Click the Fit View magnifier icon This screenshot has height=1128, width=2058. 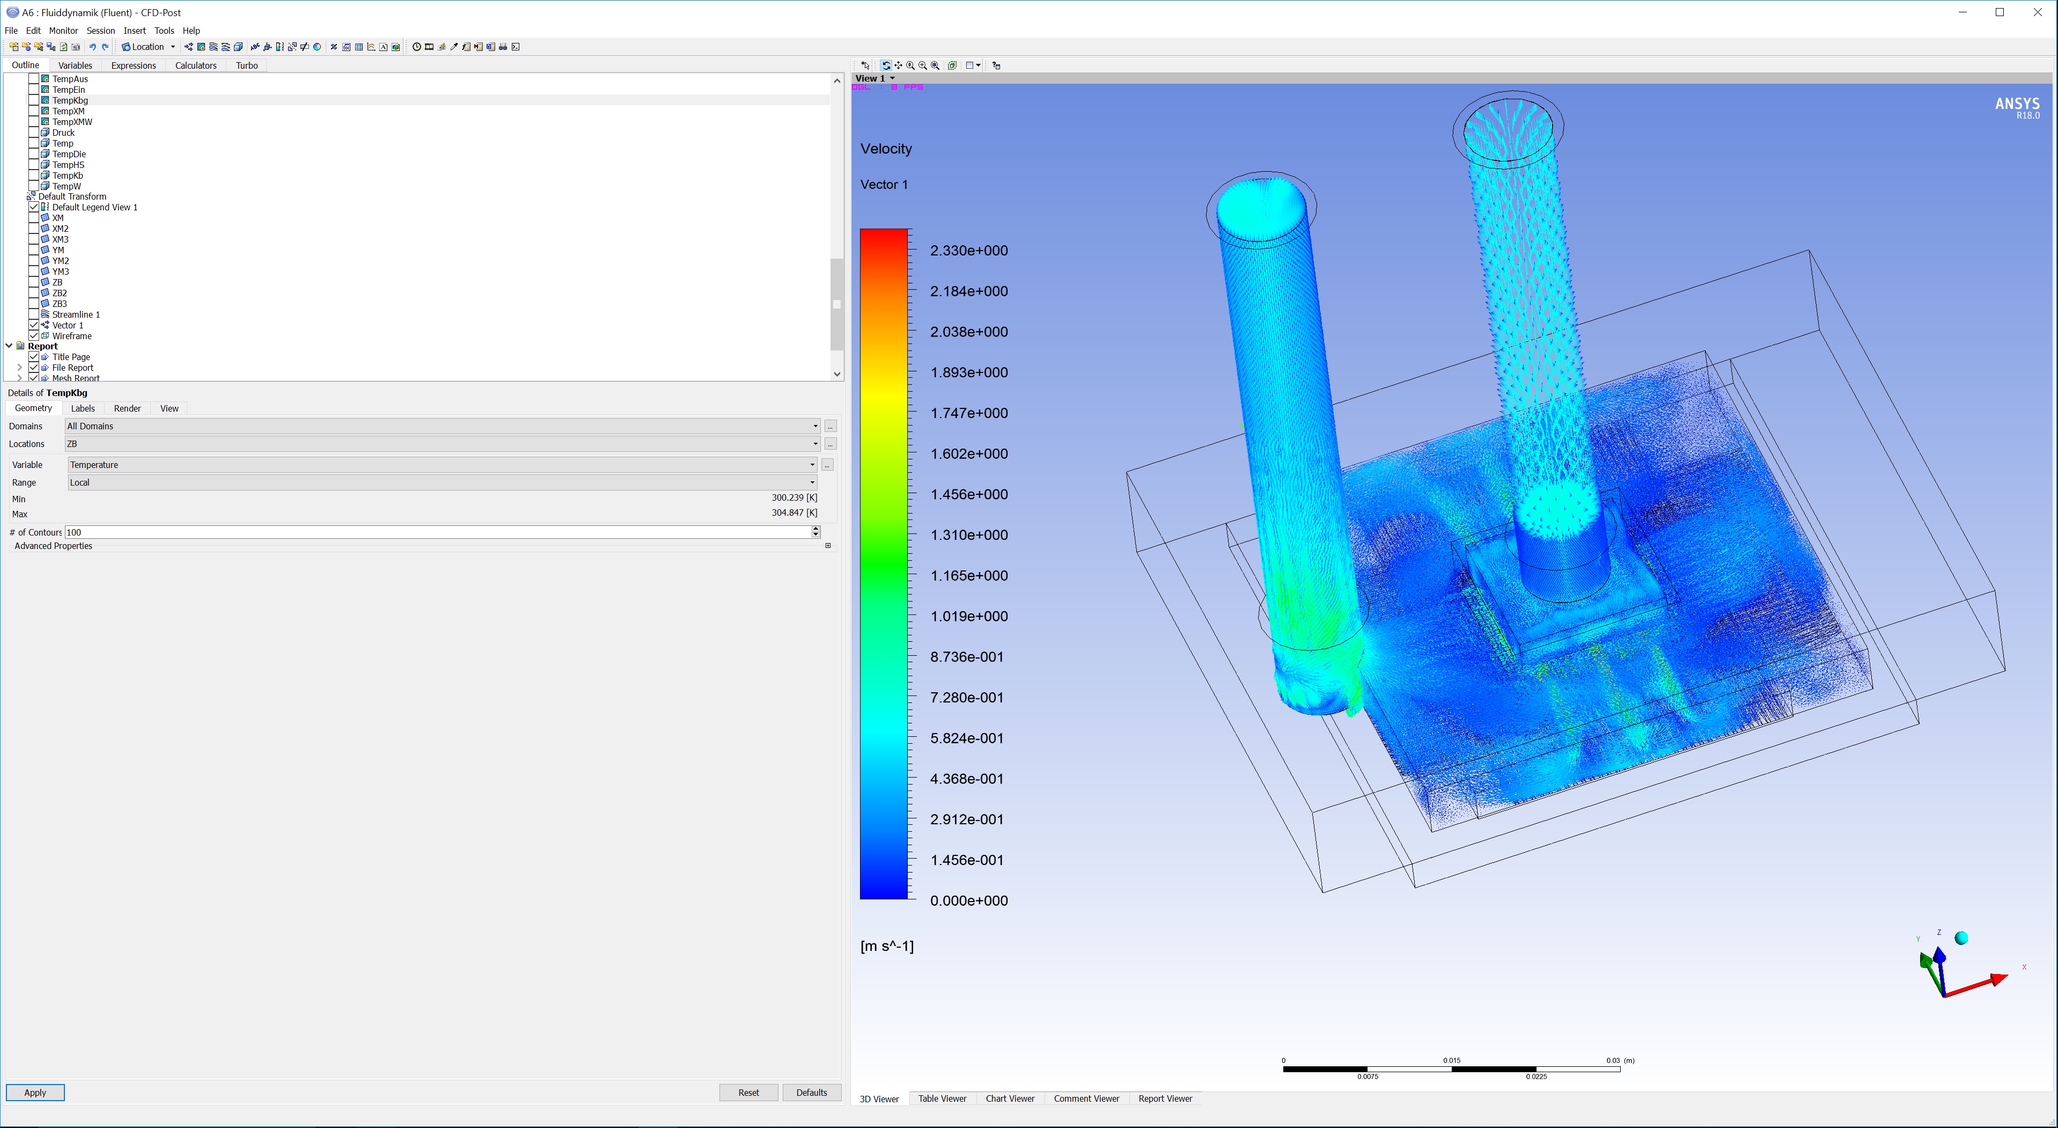coord(935,65)
